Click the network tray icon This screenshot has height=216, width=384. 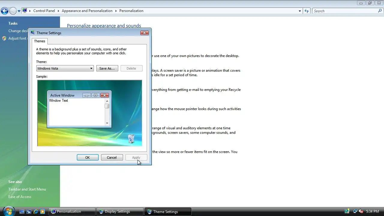coord(355,211)
